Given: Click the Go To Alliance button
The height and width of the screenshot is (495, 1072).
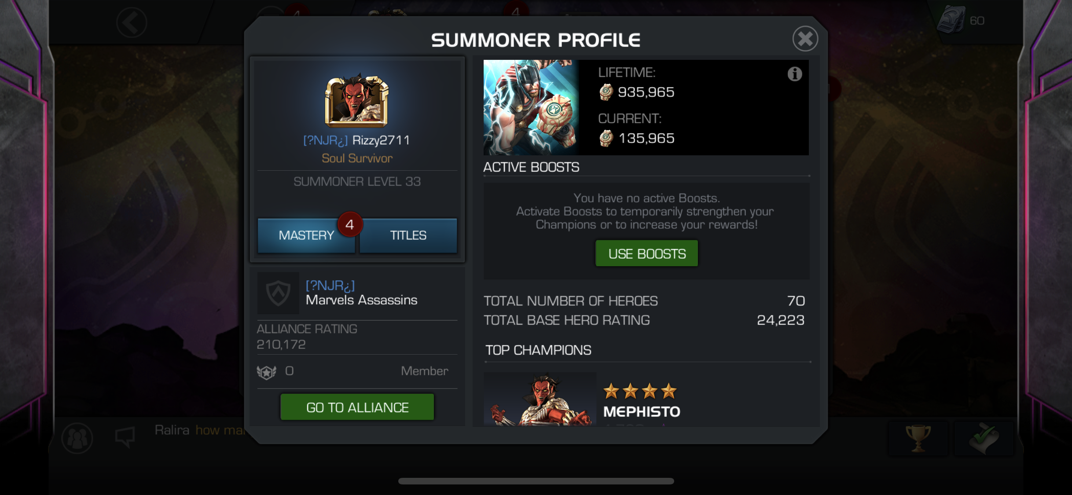Looking at the screenshot, I should 357,407.
